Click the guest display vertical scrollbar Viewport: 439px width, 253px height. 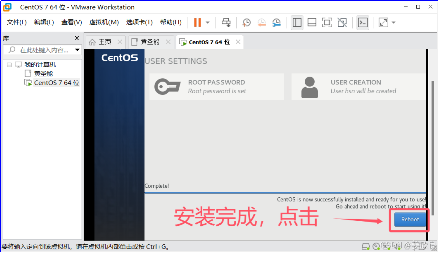point(433,148)
